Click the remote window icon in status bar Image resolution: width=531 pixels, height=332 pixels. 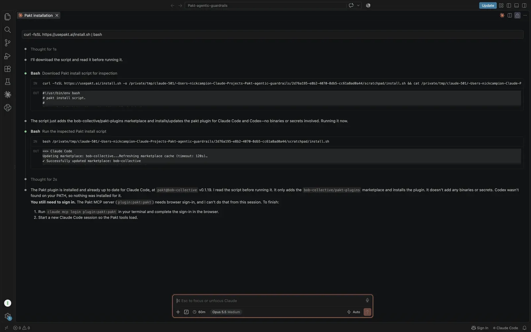click(x=6, y=328)
